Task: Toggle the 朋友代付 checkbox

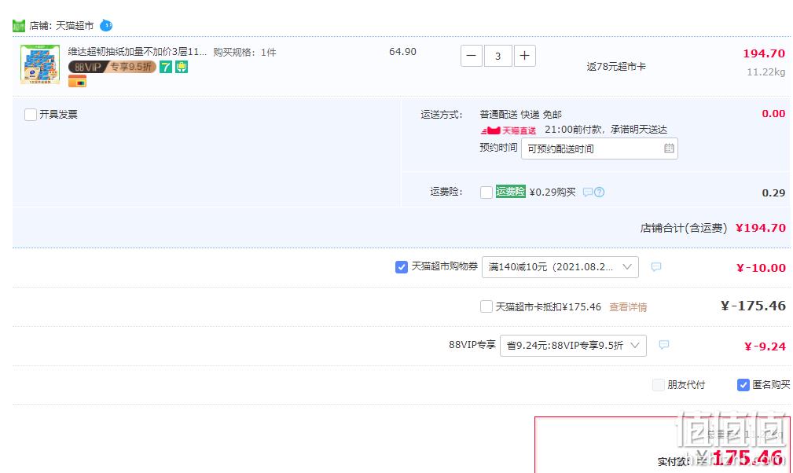Action: click(659, 384)
